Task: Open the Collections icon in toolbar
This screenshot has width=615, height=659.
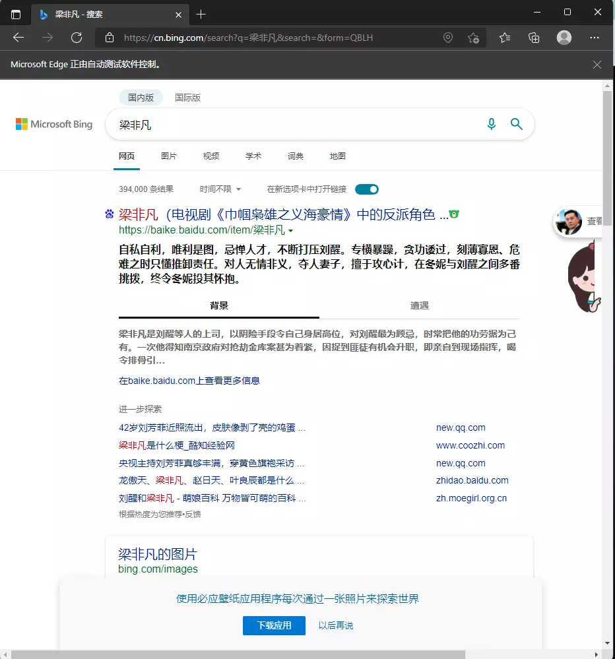Action: [534, 38]
